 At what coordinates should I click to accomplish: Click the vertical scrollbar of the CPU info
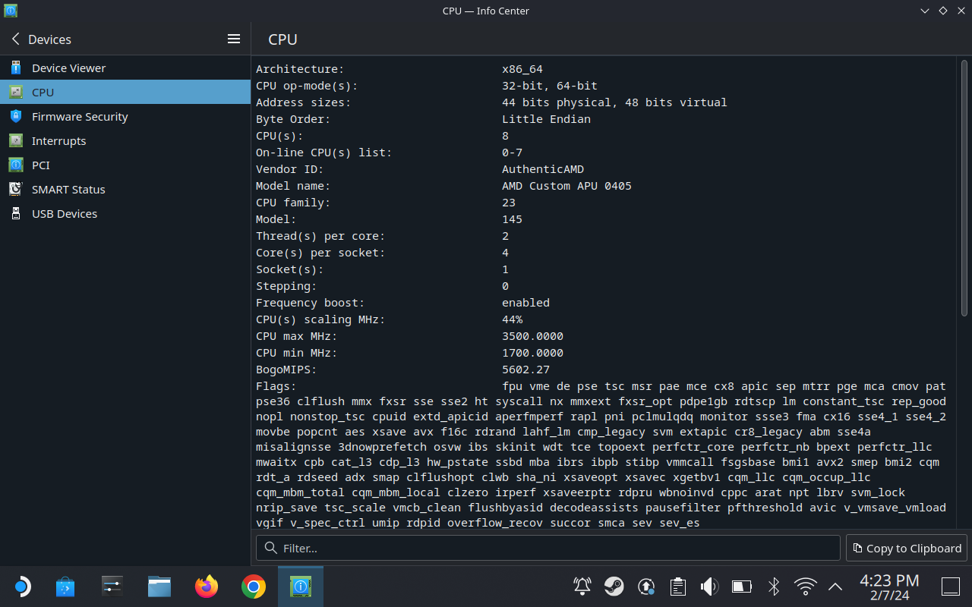964,190
